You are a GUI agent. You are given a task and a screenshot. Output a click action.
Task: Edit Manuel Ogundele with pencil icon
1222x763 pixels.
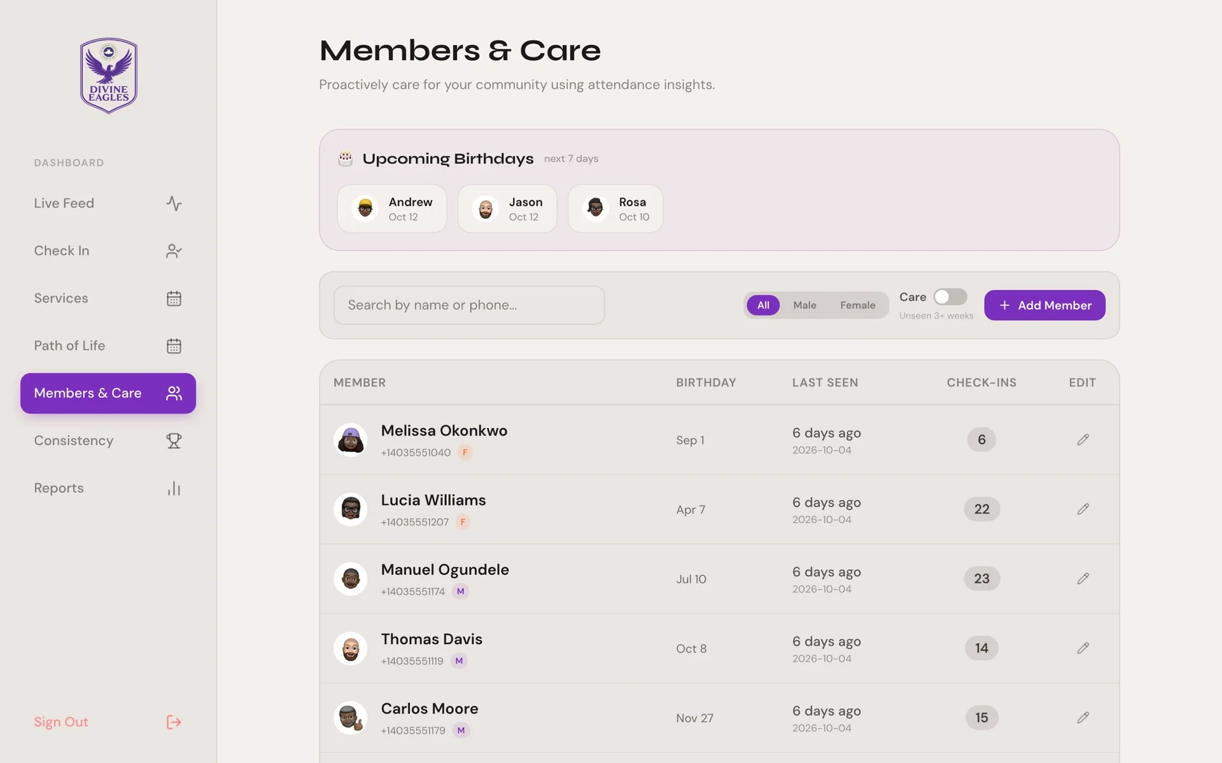click(x=1083, y=579)
